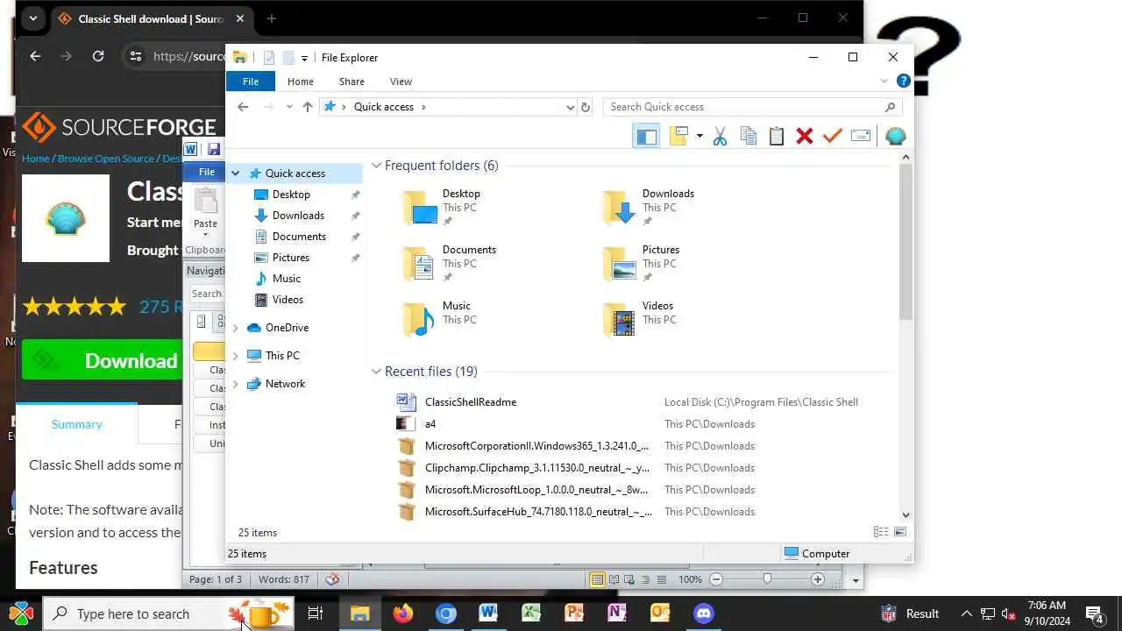Click the chevron after Quick access in address bar
The height and width of the screenshot is (631, 1122).
click(x=423, y=107)
